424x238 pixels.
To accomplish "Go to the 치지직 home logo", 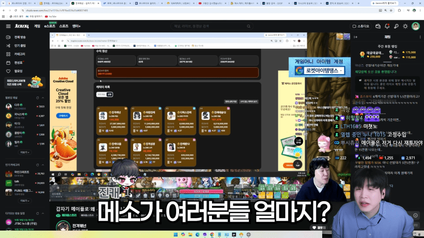I will (21, 26).
